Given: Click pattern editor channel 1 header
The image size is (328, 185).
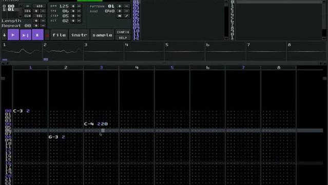Looking at the screenshot, I should click(30, 68).
